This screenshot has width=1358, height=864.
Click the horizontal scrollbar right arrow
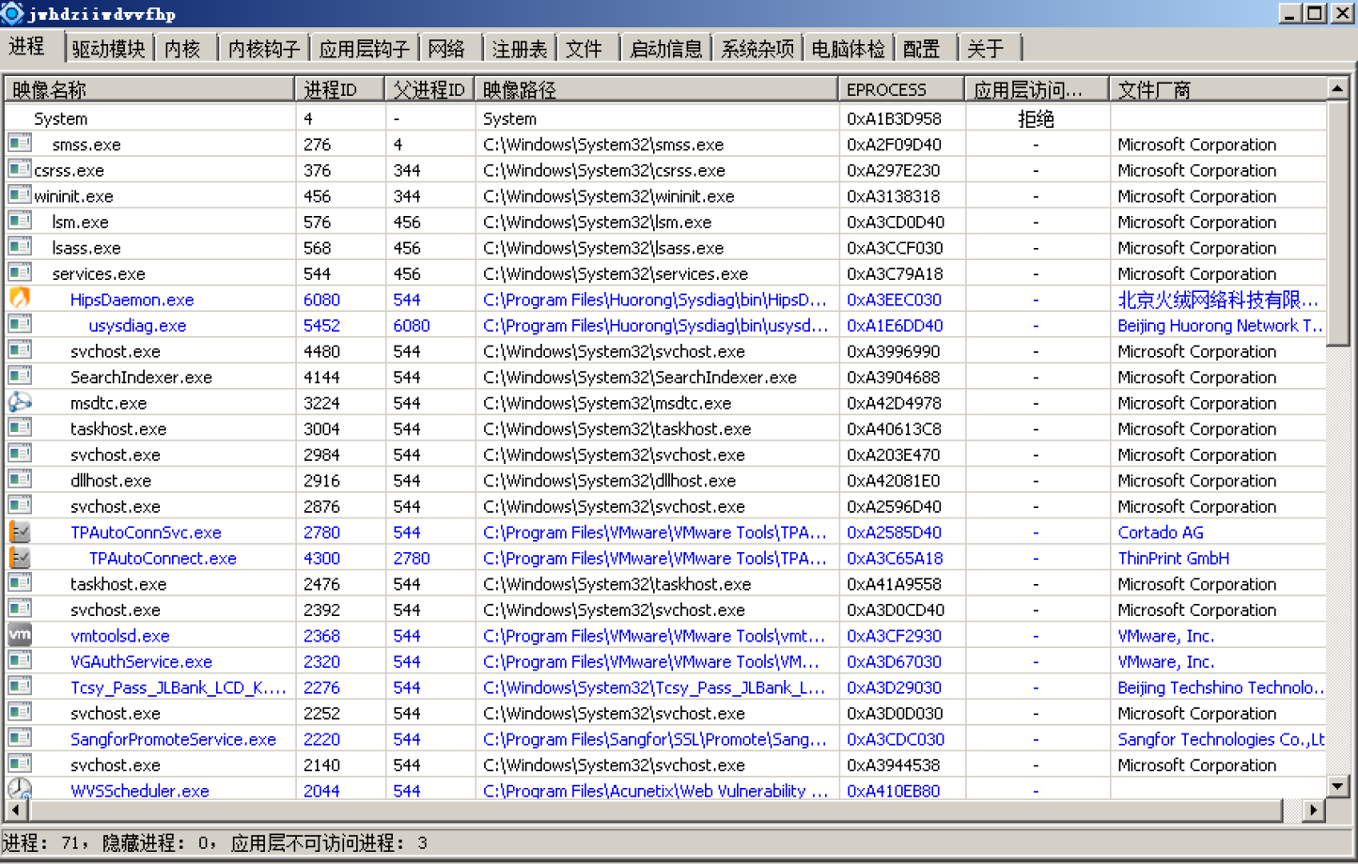[1315, 810]
